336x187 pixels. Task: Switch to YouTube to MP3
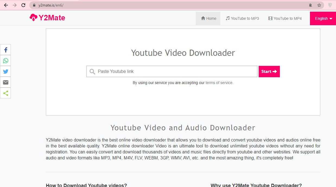tap(242, 18)
